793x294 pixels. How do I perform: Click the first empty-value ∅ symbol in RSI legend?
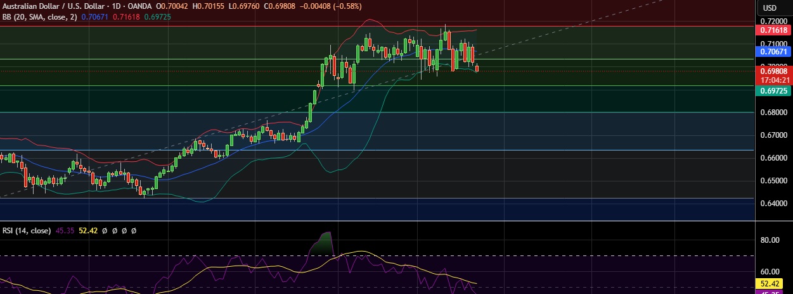(x=106, y=231)
